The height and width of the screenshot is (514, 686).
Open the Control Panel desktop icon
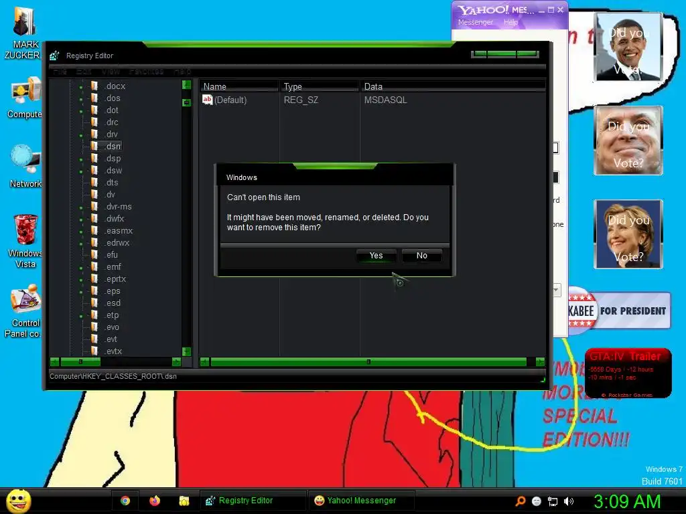click(23, 311)
